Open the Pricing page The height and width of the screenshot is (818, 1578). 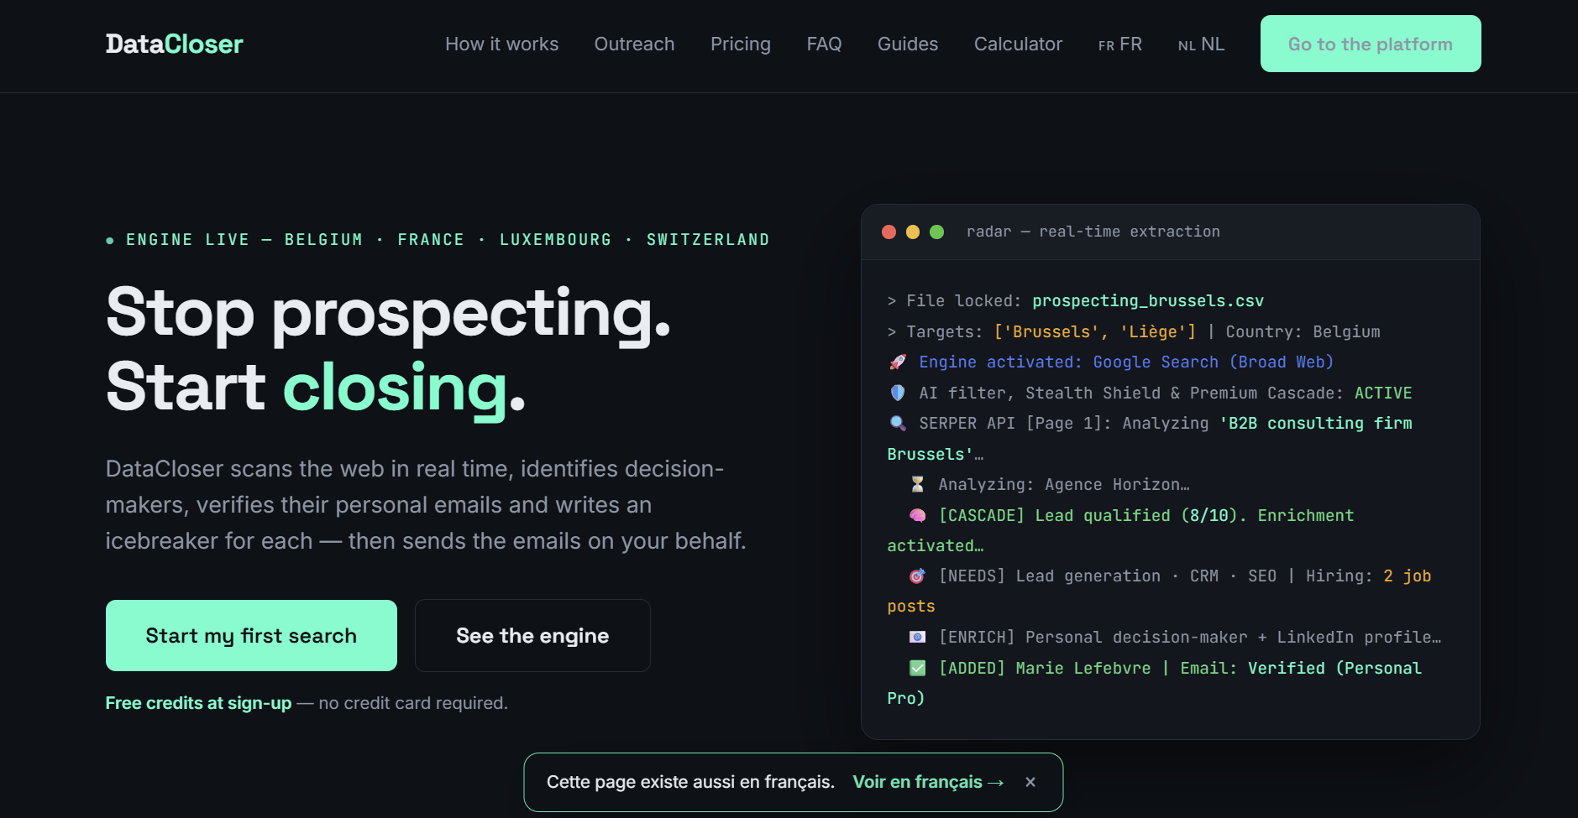pyautogui.click(x=740, y=44)
